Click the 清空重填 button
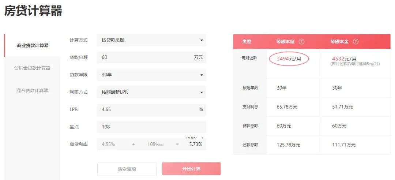This screenshot has height=180, width=395. pos(127,169)
